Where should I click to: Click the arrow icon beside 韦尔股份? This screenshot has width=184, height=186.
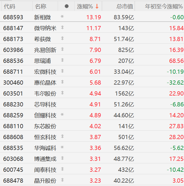tap(62, 93)
